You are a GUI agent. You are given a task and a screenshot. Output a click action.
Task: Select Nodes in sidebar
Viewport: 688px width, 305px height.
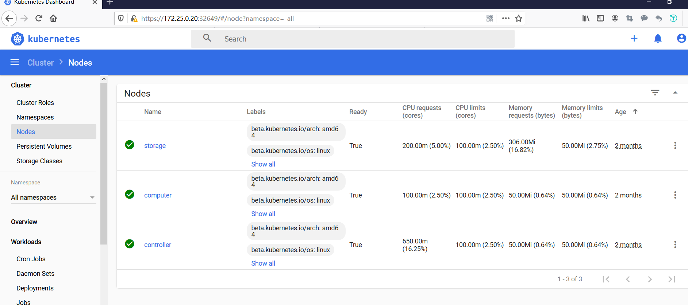tap(53, 132)
